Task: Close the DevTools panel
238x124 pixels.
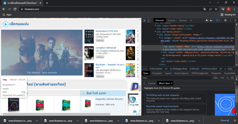Action: [x=235, y=20]
